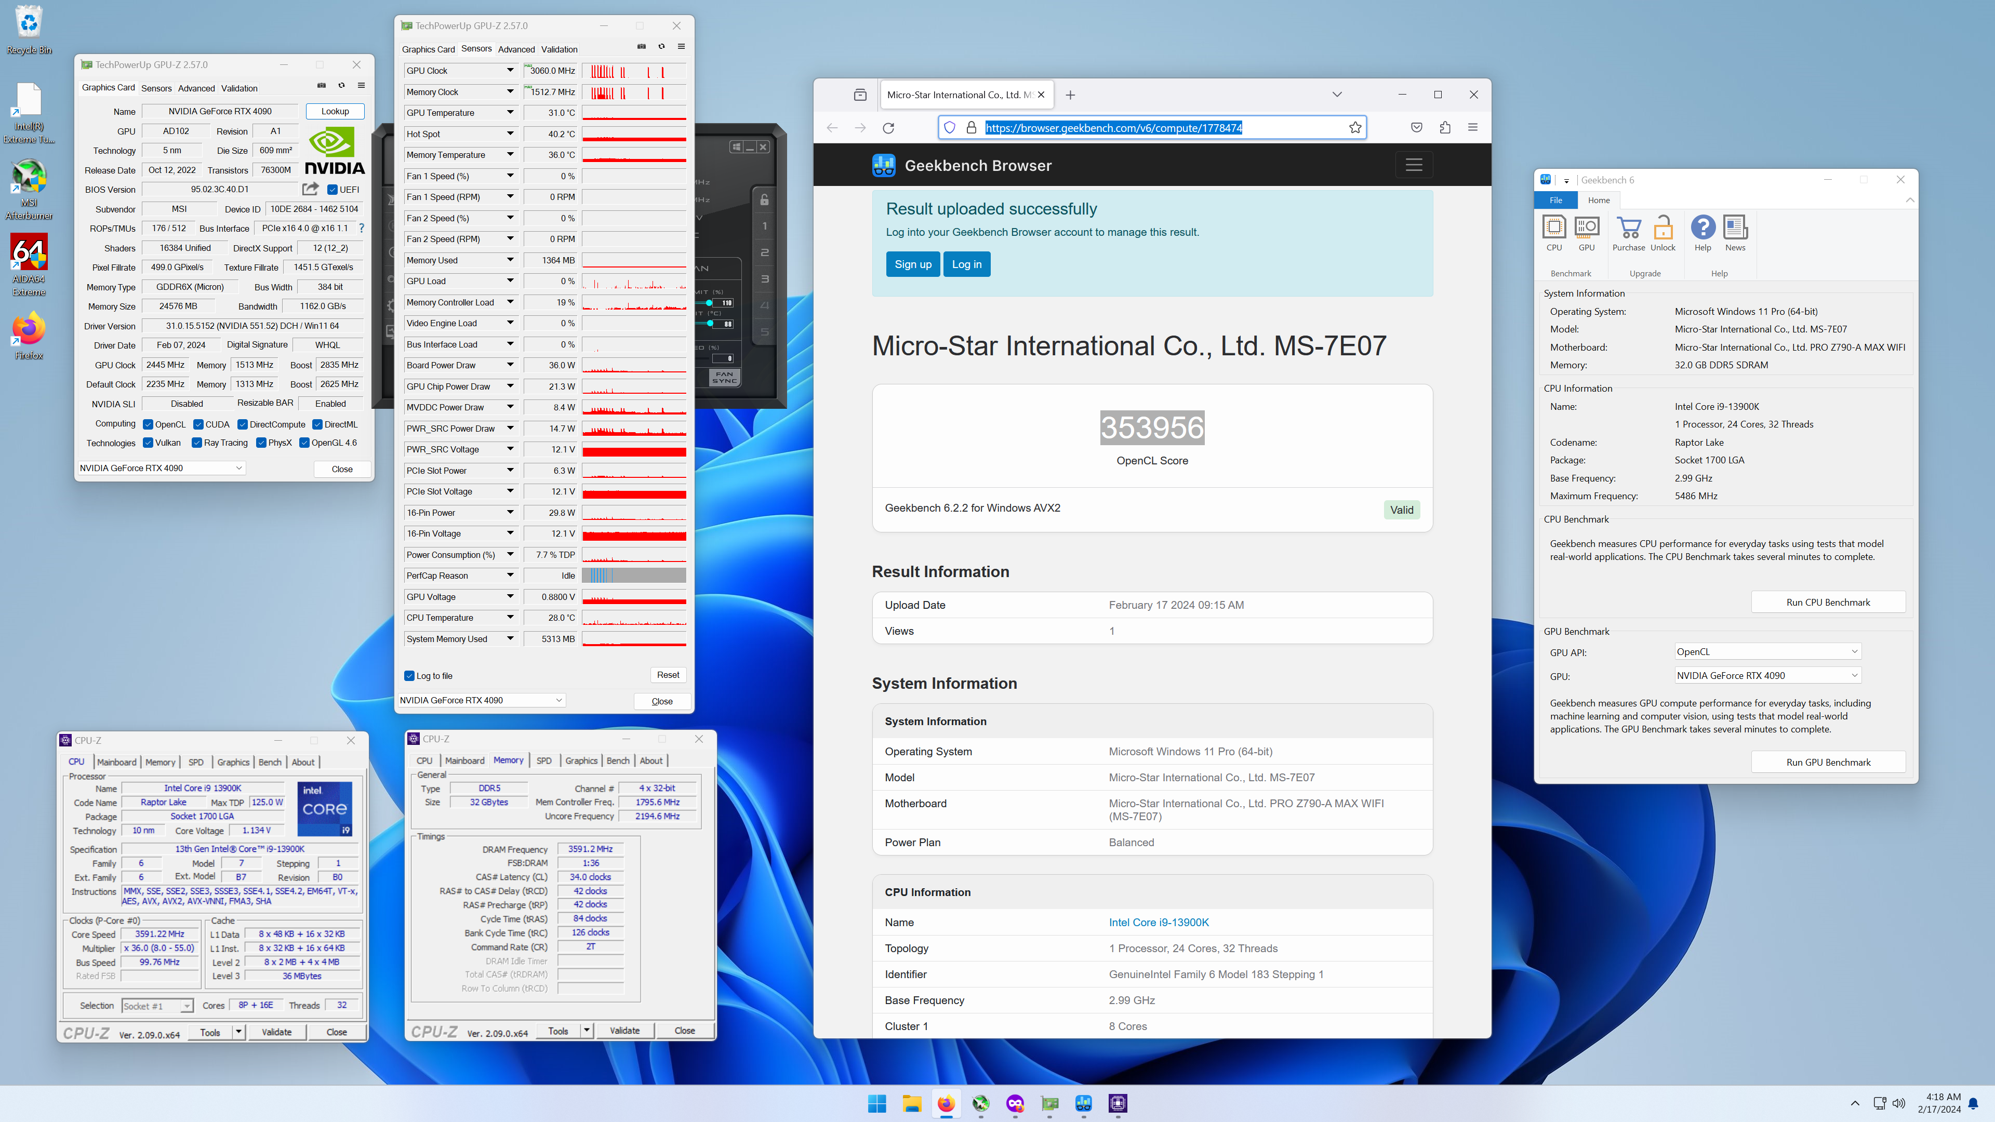Click Save to Pocket icon in Firefox
1995x1122 pixels.
pos(1416,128)
